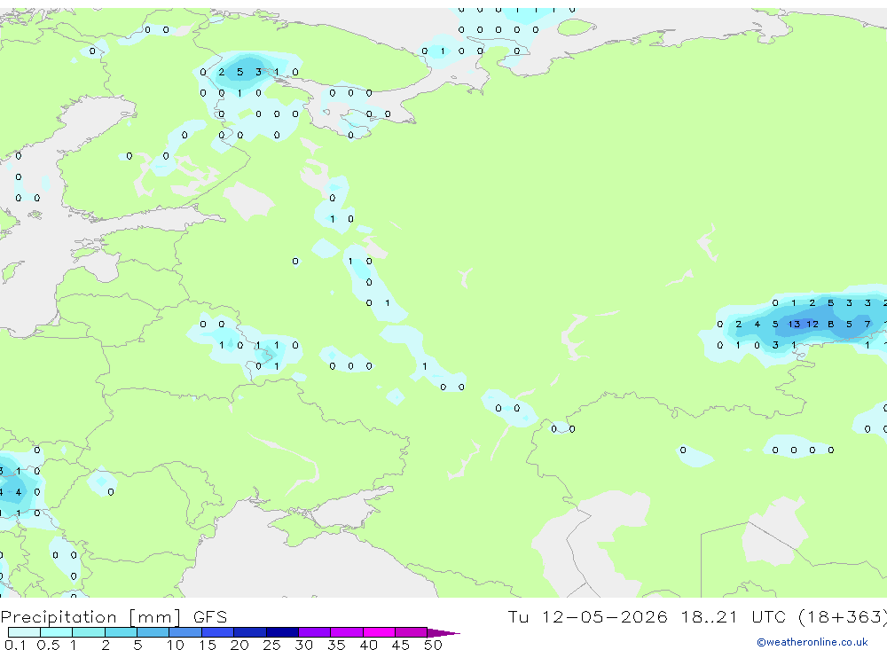Screen dimensions: 887x650
Task: Open the weatheronline.co.uk copyright link
Action: click(812, 642)
